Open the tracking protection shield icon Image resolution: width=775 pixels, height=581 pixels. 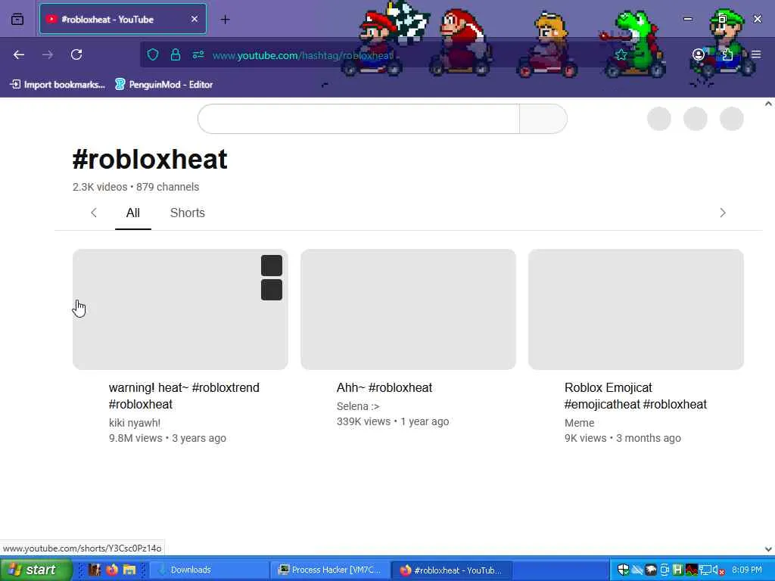(x=153, y=54)
